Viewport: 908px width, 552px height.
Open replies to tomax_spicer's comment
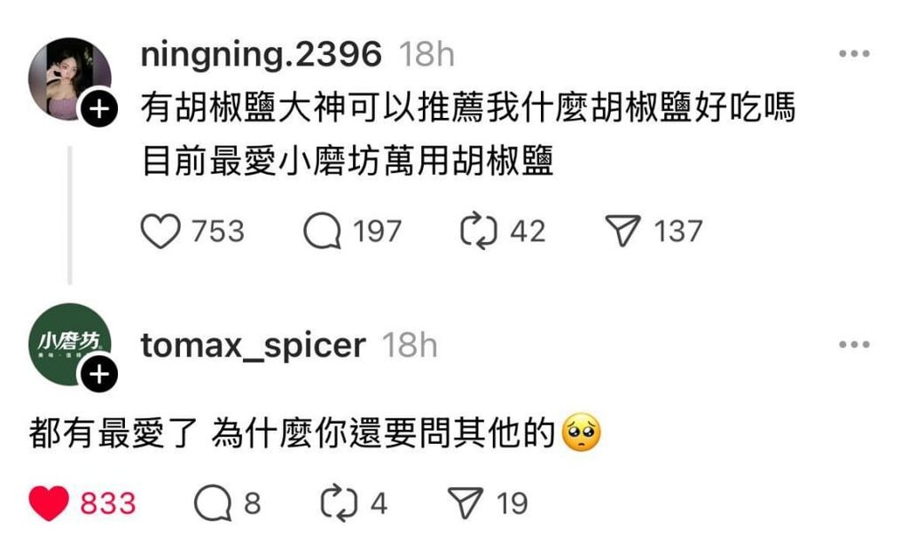[x=213, y=502]
